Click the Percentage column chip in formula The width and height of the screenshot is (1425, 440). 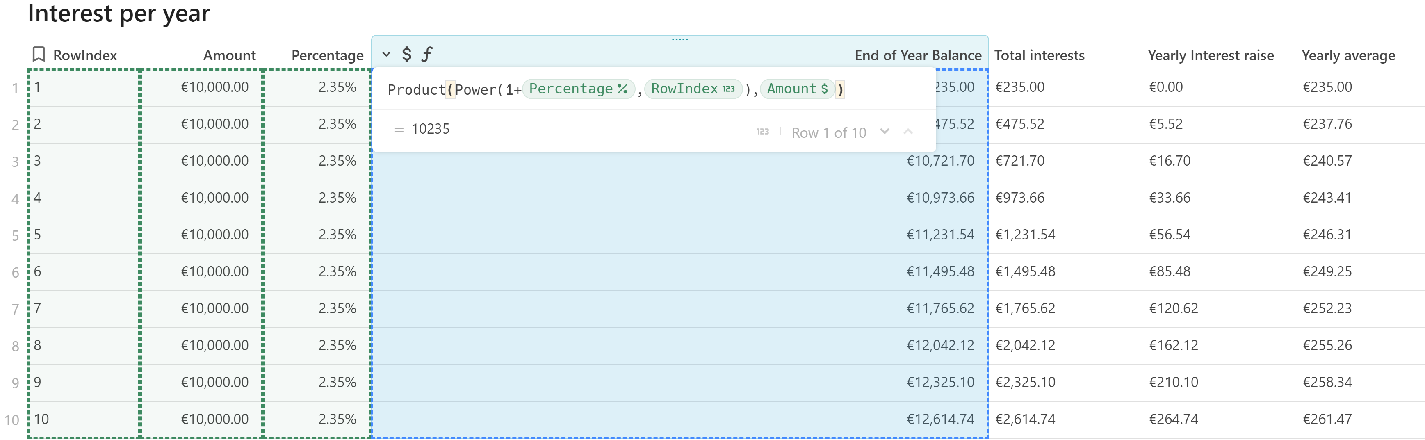tap(577, 89)
